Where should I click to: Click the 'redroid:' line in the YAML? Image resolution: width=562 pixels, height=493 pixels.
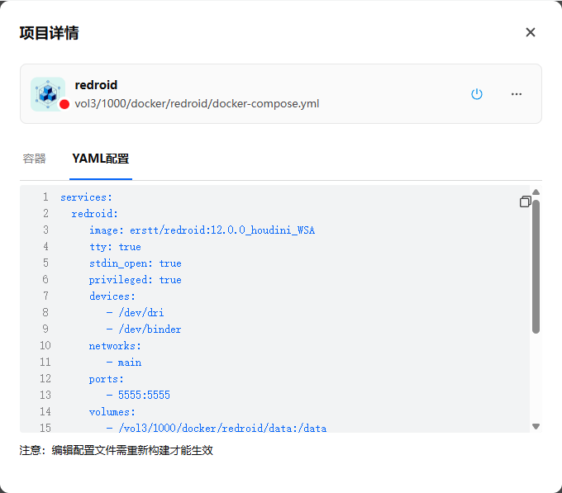tap(94, 214)
